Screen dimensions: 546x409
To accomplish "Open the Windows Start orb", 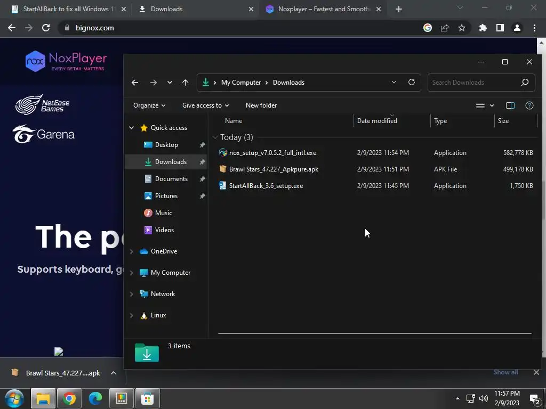I will click(x=14, y=398).
